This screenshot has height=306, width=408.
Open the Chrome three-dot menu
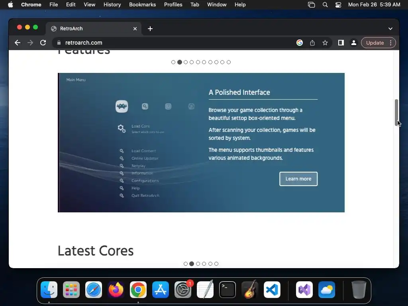390,43
